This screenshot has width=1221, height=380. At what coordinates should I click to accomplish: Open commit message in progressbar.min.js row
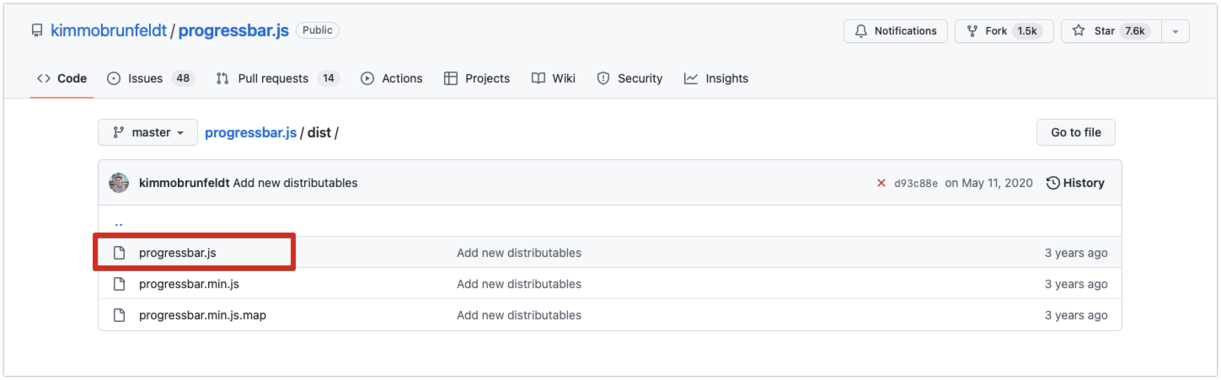(519, 284)
